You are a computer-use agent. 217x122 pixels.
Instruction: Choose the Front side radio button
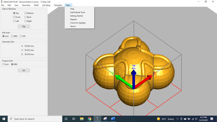14,17
